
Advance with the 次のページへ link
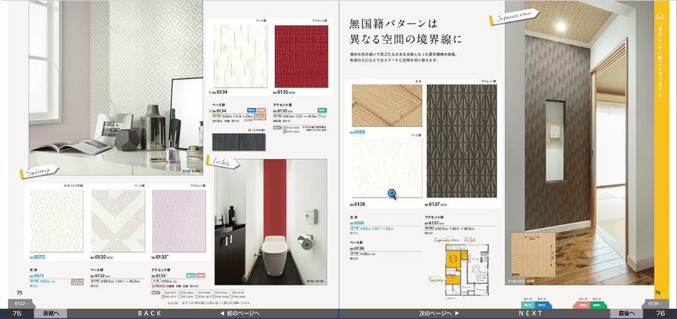(x=439, y=313)
